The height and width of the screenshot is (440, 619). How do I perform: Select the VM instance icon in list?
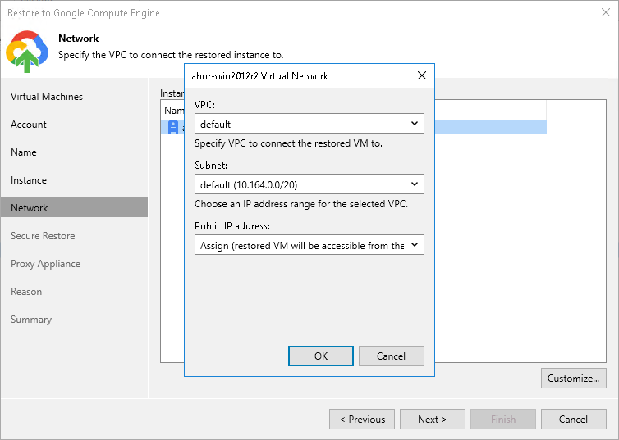(x=173, y=127)
